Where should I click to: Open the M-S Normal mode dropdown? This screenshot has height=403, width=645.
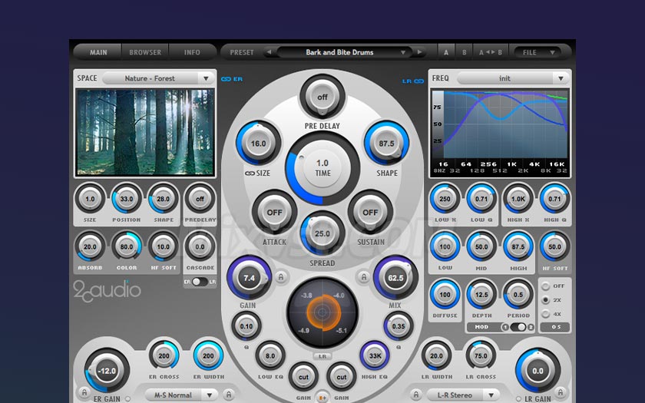pyautogui.click(x=181, y=395)
